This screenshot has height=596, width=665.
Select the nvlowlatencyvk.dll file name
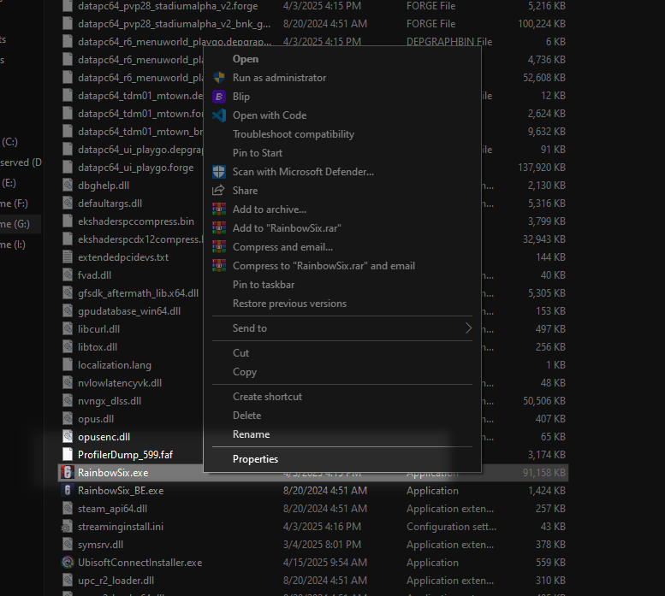tap(120, 383)
